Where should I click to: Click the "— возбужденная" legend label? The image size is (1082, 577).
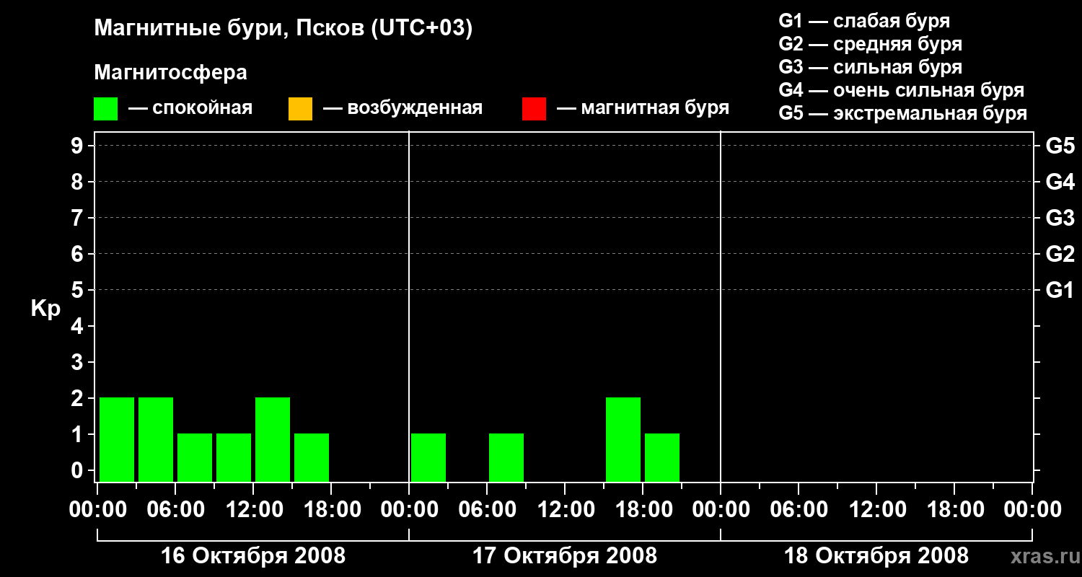tap(403, 108)
